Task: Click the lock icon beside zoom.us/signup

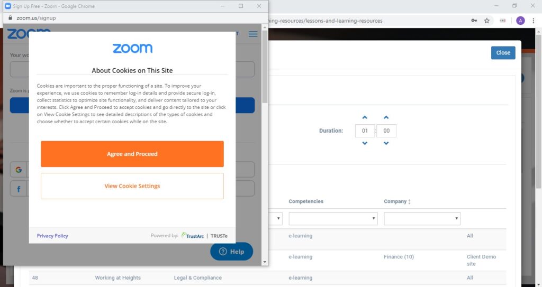Action: [x=10, y=18]
